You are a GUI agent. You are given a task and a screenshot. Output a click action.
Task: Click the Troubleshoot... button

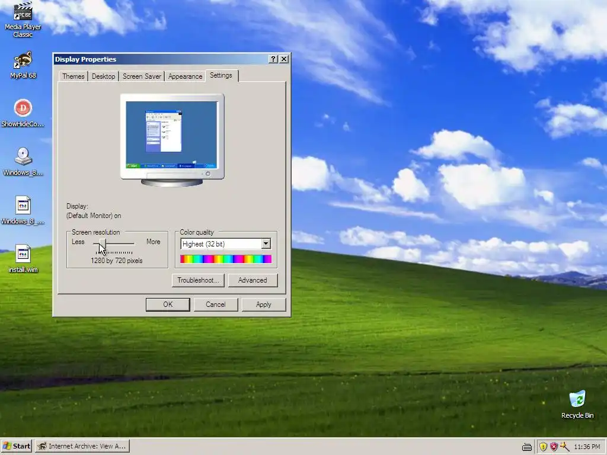pyautogui.click(x=198, y=280)
